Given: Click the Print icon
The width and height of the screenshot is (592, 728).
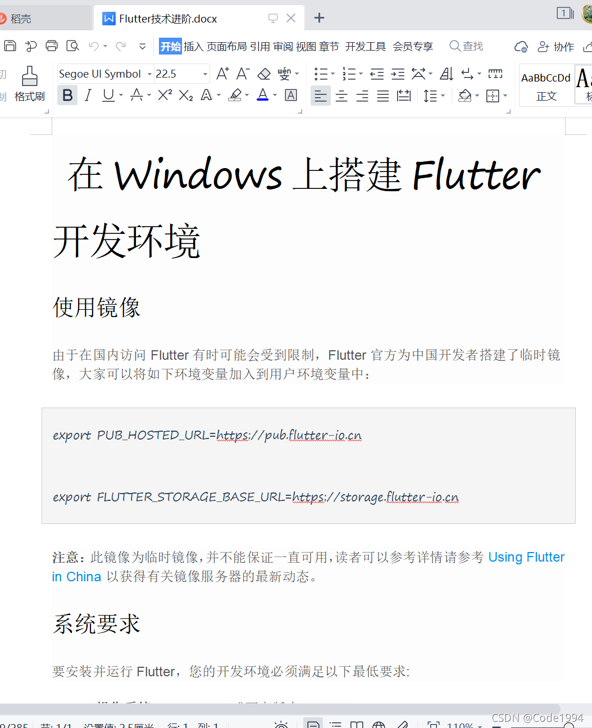Looking at the screenshot, I should pyautogui.click(x=52, y=46).
